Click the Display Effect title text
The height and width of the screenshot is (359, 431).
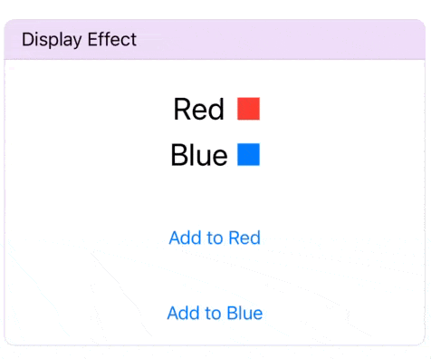79,40
